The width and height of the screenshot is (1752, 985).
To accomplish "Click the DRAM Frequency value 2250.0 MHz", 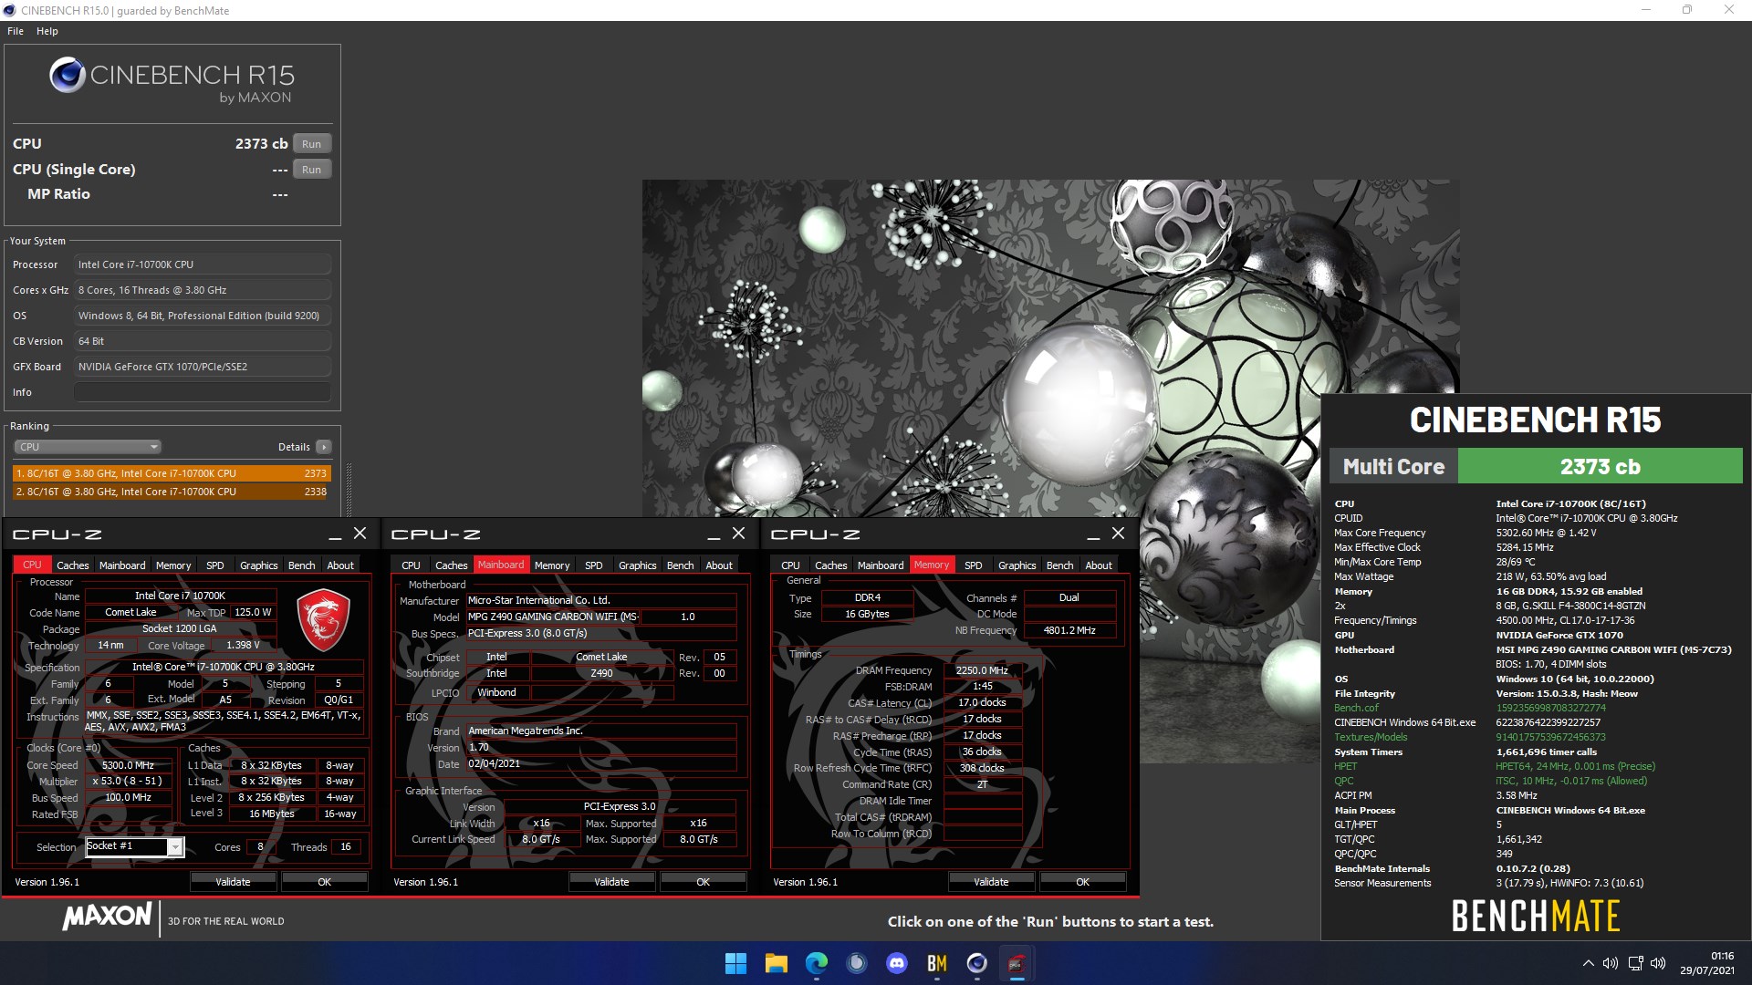I will [982, 670].
